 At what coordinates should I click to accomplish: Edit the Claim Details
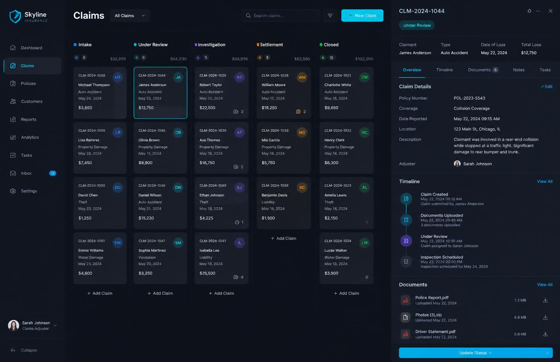click(547, 87)
